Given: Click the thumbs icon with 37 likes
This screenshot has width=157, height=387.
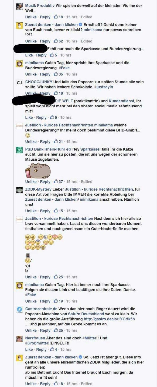Looking at the screenshot, I should 56,181.
